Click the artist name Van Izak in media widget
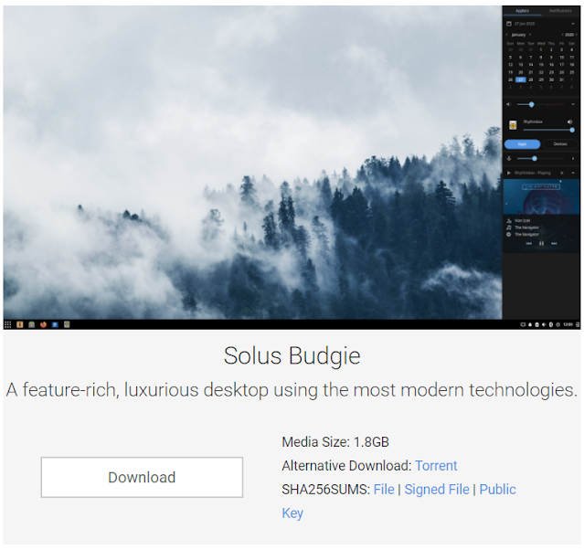 (522, 221)
